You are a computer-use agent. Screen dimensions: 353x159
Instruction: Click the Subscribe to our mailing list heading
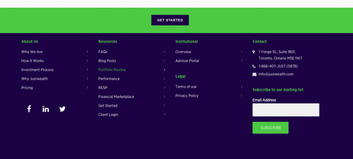pyautogui.click(x=278, y=90)
